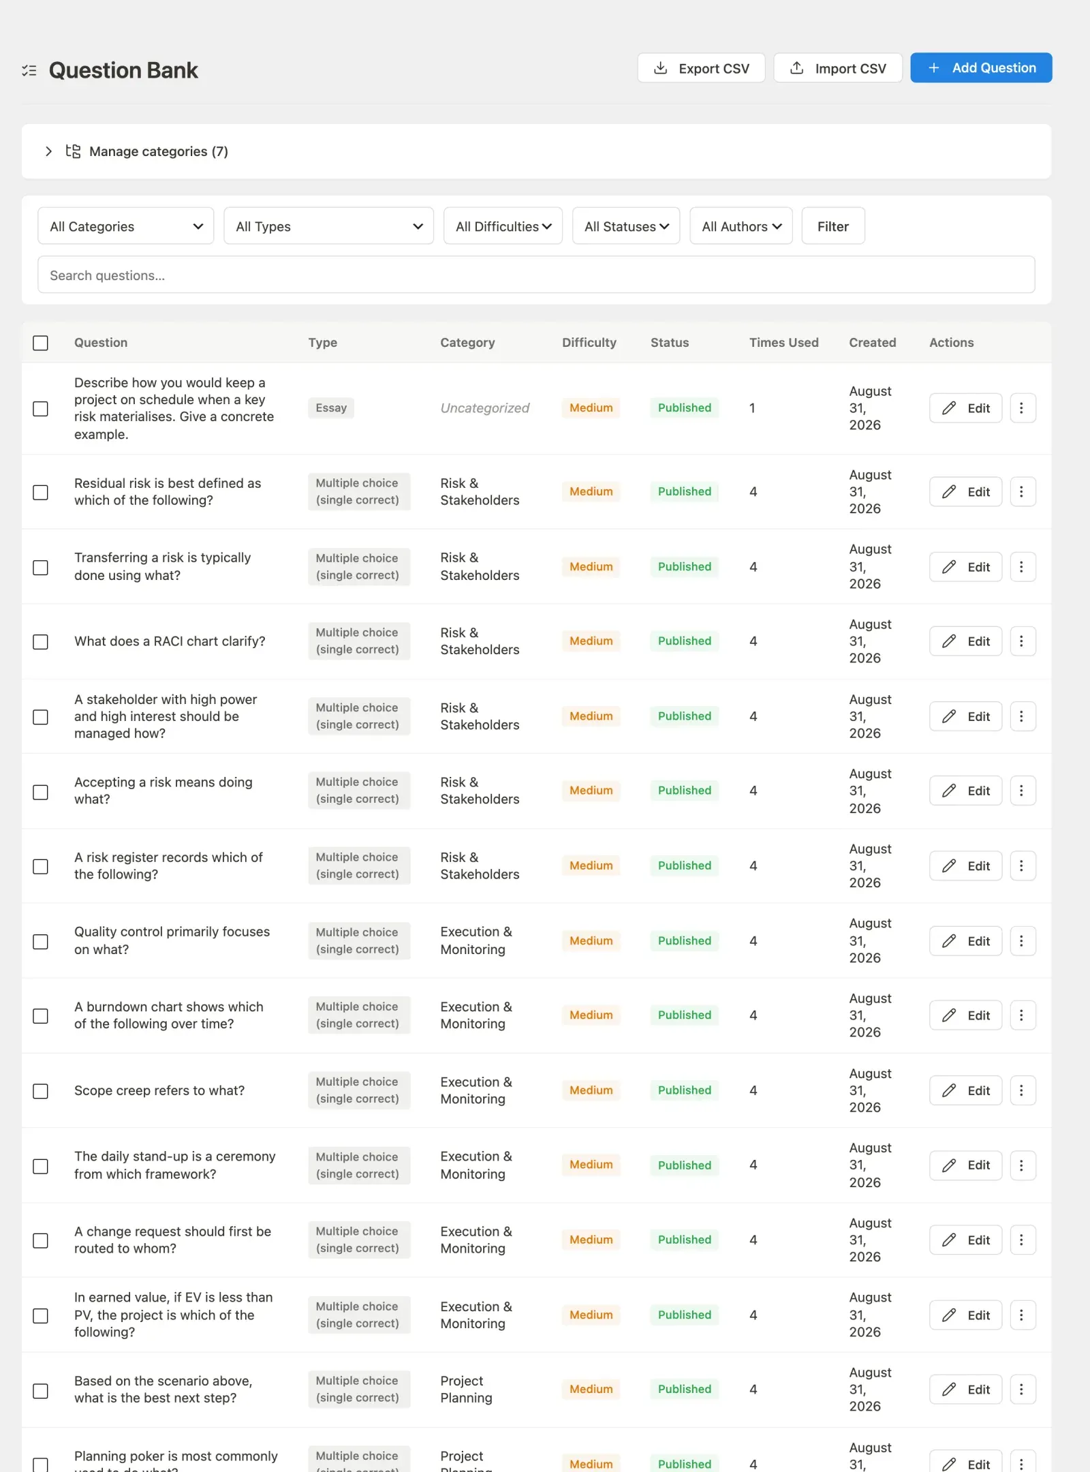Image resolution: width=1090 pixels, height=1472 pixels.
Task: Click Edit for A change request question
Action: [965, 1240]
